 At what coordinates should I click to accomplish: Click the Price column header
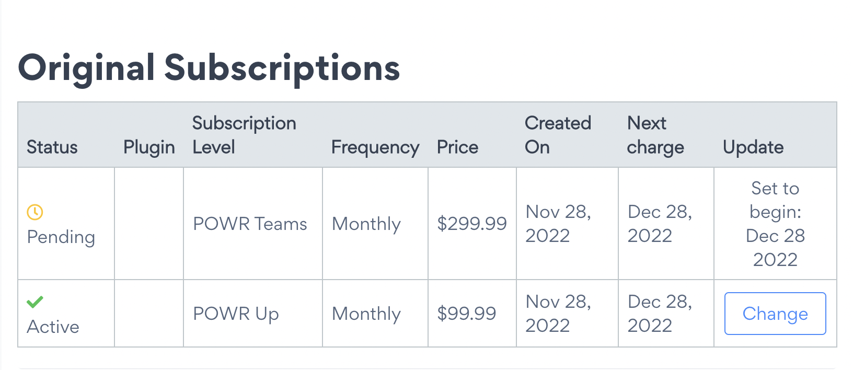457,147
